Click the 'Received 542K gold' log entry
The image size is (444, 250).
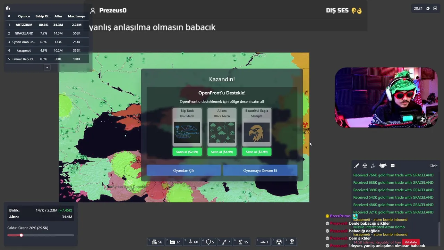(393, 197)
